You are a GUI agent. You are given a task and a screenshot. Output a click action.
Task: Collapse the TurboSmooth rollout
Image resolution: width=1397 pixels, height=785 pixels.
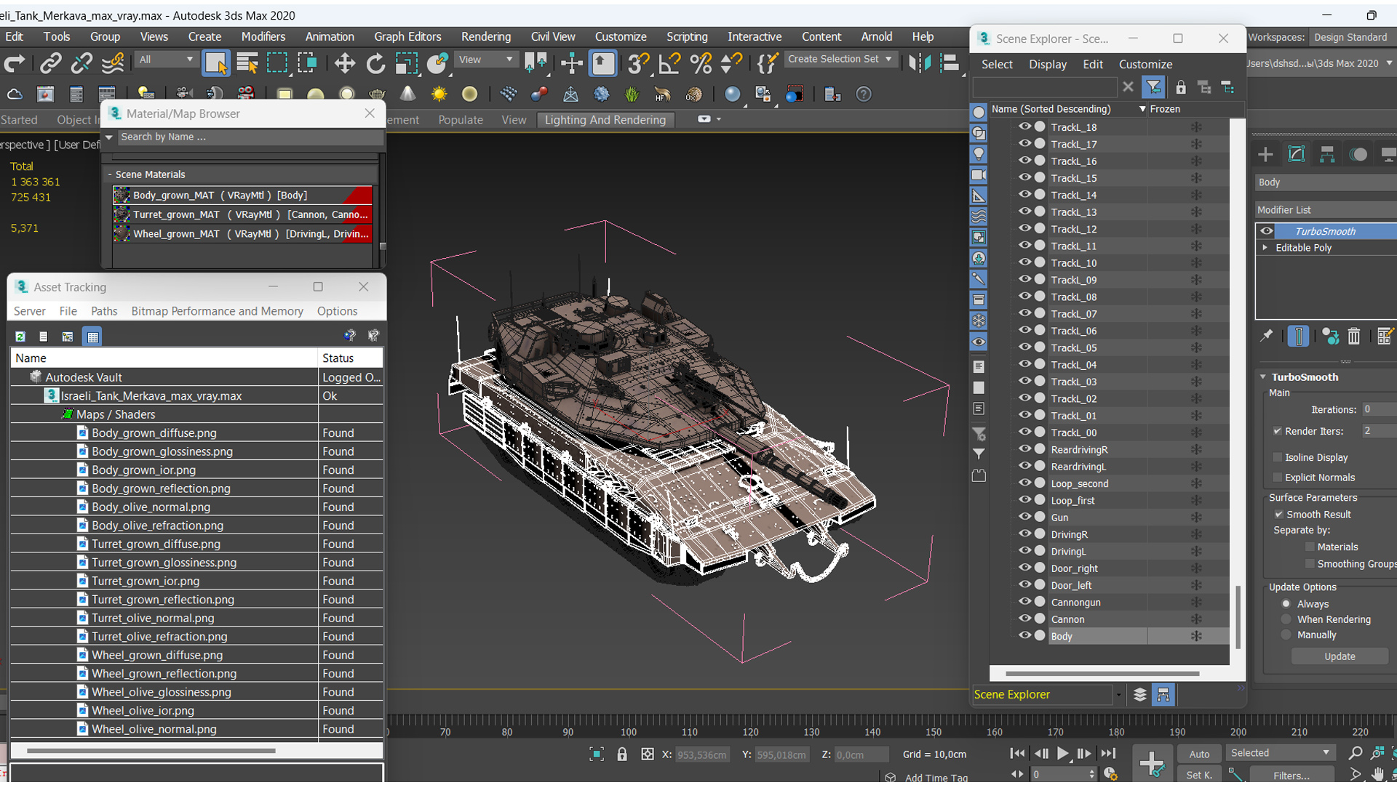coord(1263,377)
